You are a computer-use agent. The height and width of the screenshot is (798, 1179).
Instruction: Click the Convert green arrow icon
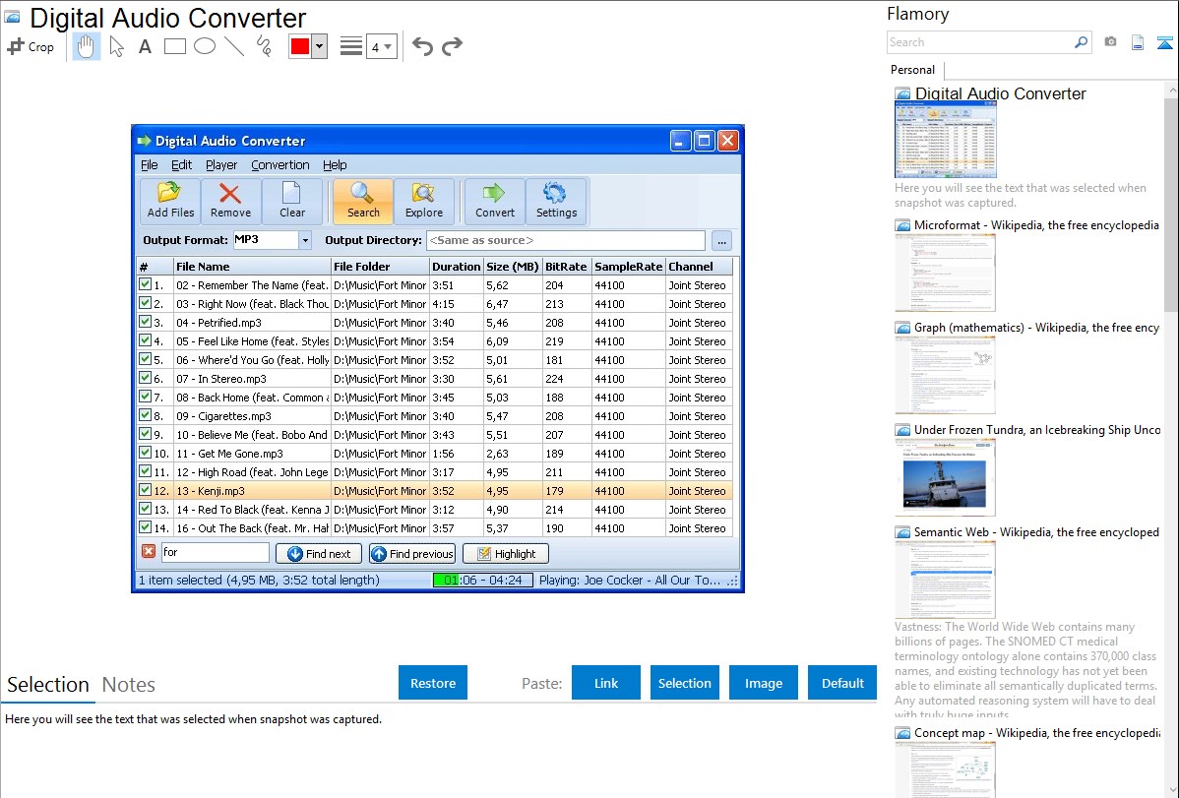495,201
